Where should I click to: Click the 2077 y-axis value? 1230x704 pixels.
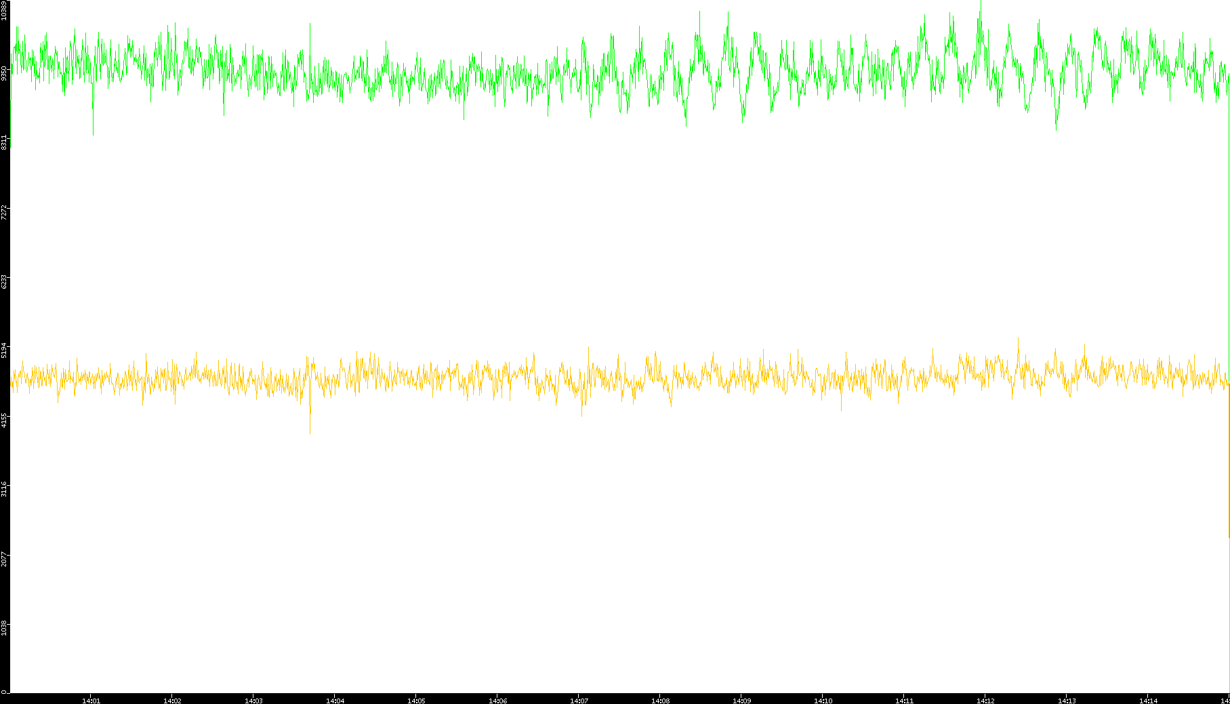4,558
